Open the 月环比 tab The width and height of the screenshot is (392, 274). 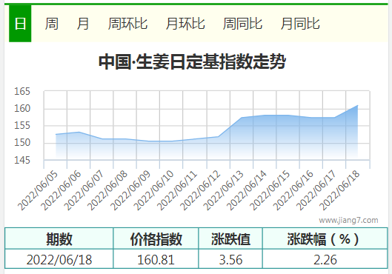(185, 24)
